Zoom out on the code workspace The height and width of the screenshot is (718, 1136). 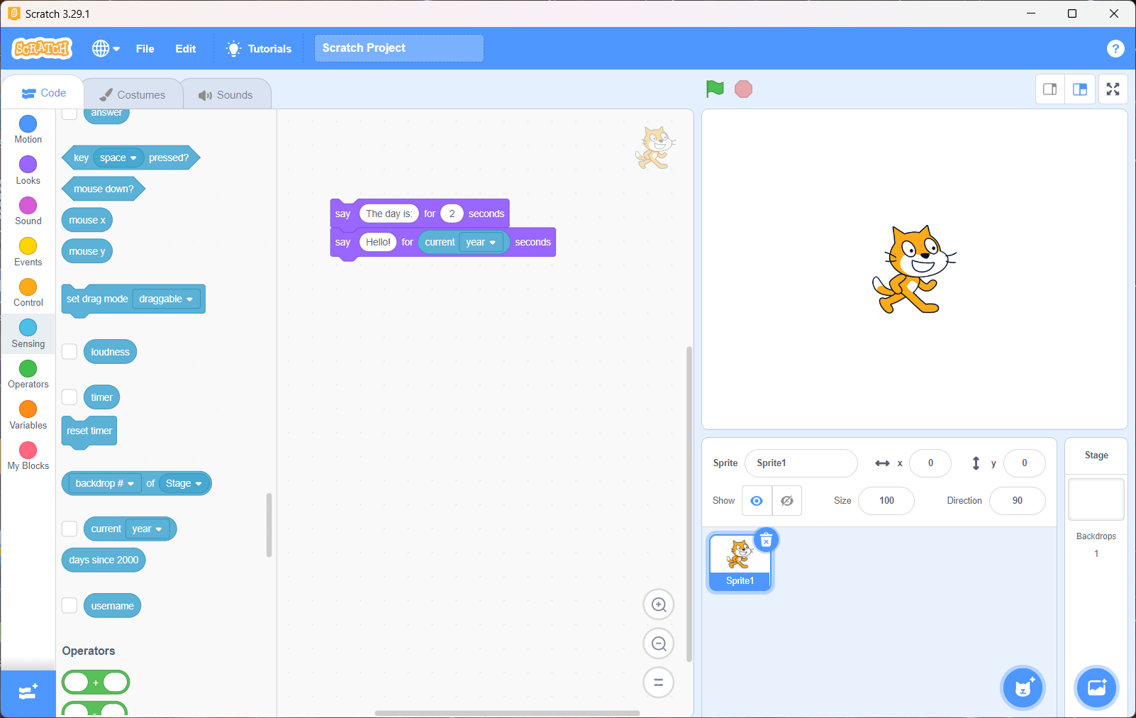(x=658, y=644)
